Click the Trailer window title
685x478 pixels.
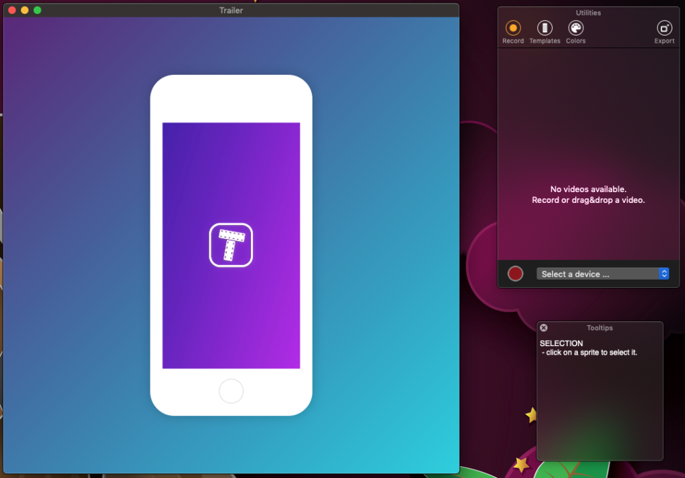tap(231, 10)
